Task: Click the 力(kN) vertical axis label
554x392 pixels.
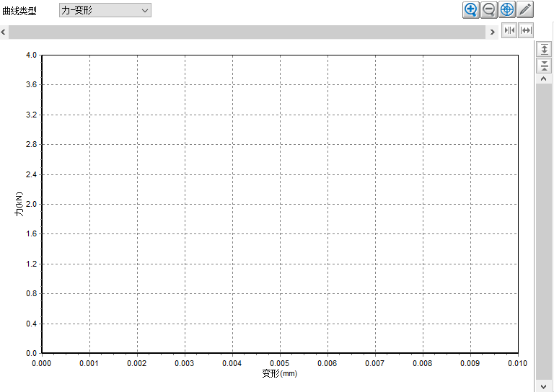Action: tap(19, 204)
